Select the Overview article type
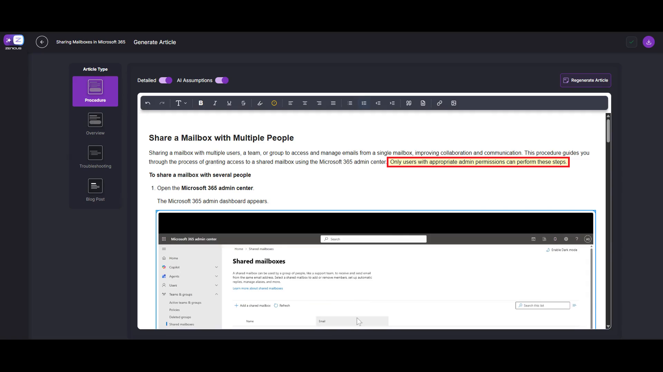This screenshot has width=663, height=372. pyautogui.click(x=95, y=124)
